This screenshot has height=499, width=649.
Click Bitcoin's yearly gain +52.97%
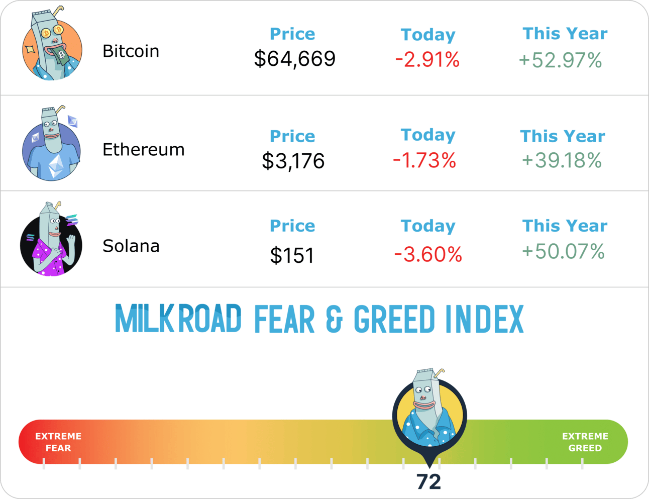(560, 61)
